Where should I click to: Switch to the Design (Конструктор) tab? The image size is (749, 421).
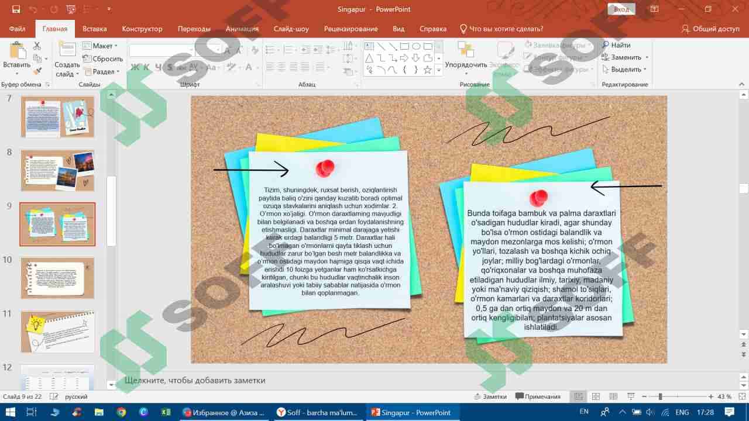[x=142, y=29]
